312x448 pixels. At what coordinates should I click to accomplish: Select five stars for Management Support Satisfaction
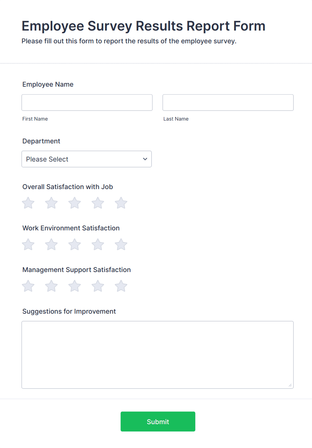pos(121,286)
